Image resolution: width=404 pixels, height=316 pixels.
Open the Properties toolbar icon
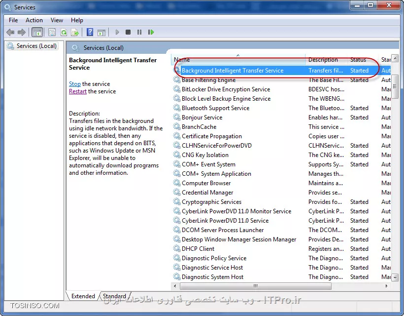coord(52,32)
